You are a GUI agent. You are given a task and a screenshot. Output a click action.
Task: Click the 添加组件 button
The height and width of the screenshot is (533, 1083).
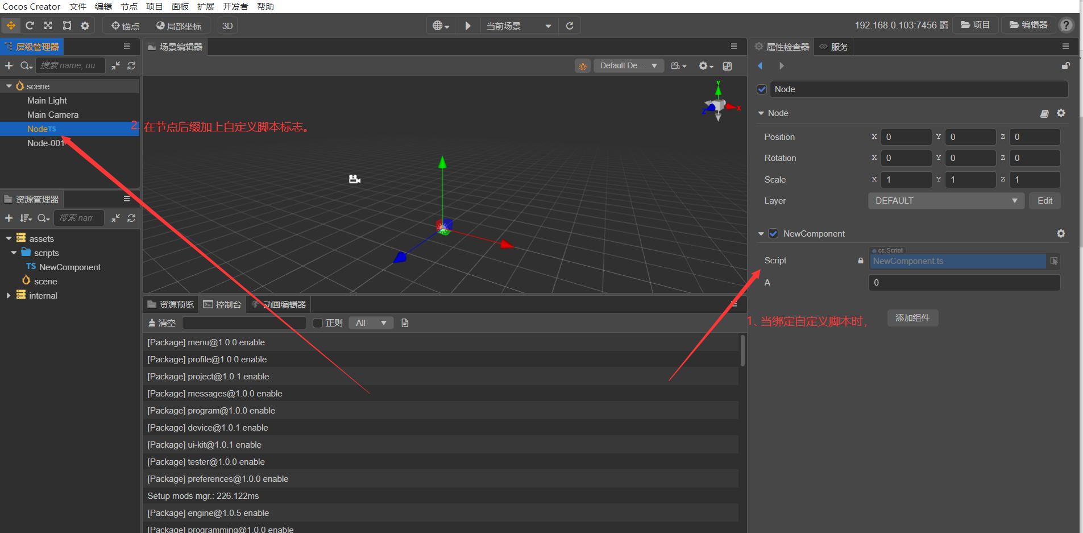tap(912, 318)
